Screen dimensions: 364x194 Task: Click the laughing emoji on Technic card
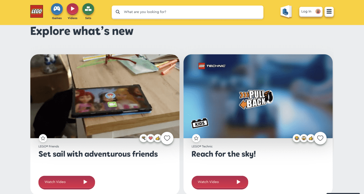click(296, 138)
